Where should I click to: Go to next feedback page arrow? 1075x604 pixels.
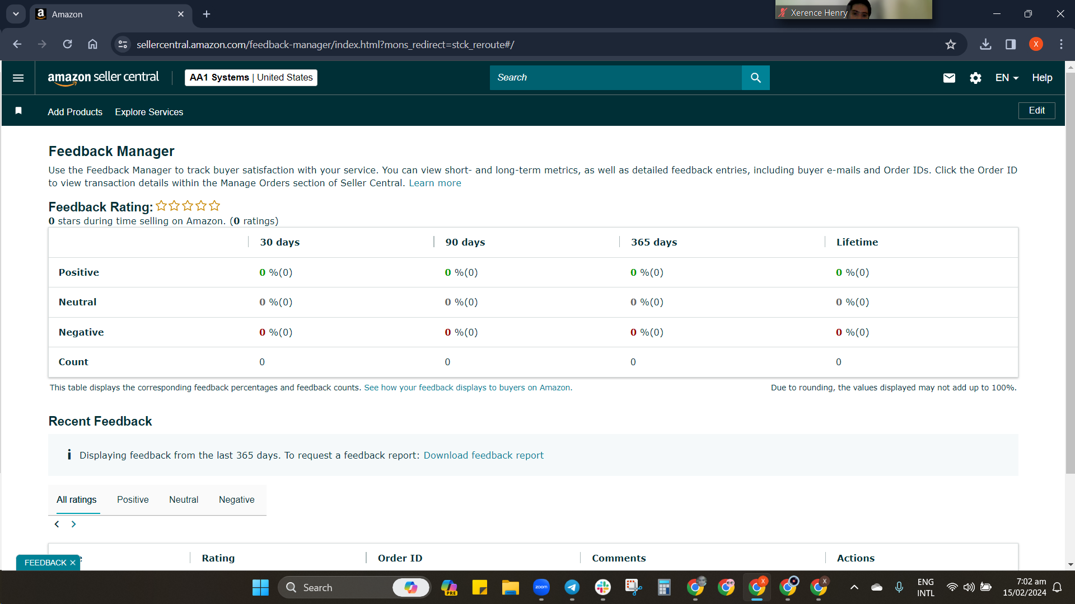[73, 524]
